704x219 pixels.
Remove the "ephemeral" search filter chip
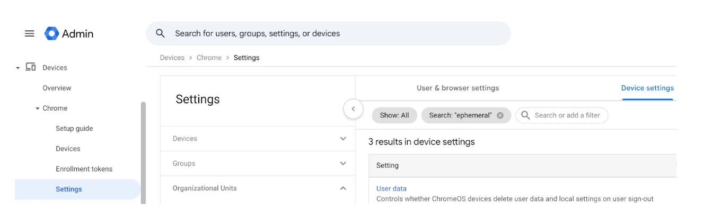coord(500,115)
